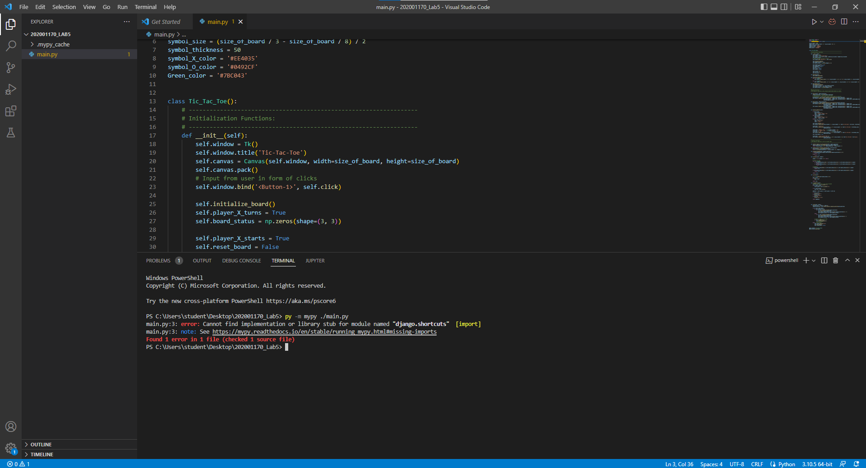Open Customize Layout icon in title bar

click(x=798, y=7)
